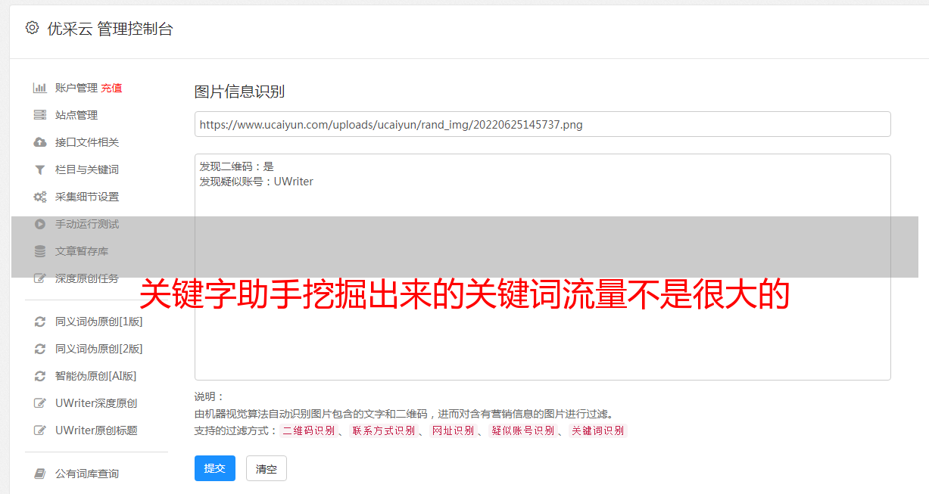Click the database icon for 文章暂存库
This screenshot has width=929, height=494.
click(40, 251)
